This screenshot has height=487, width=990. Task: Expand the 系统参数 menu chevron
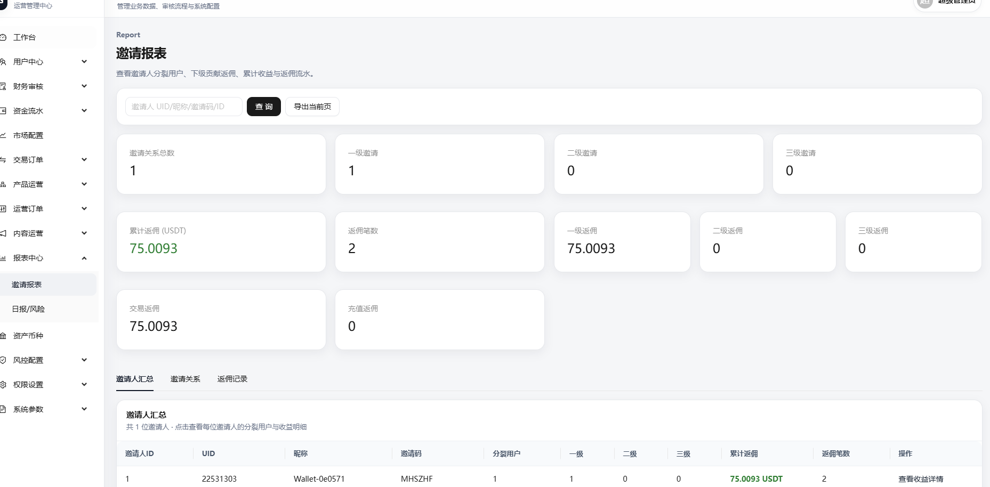coord(84,409)
